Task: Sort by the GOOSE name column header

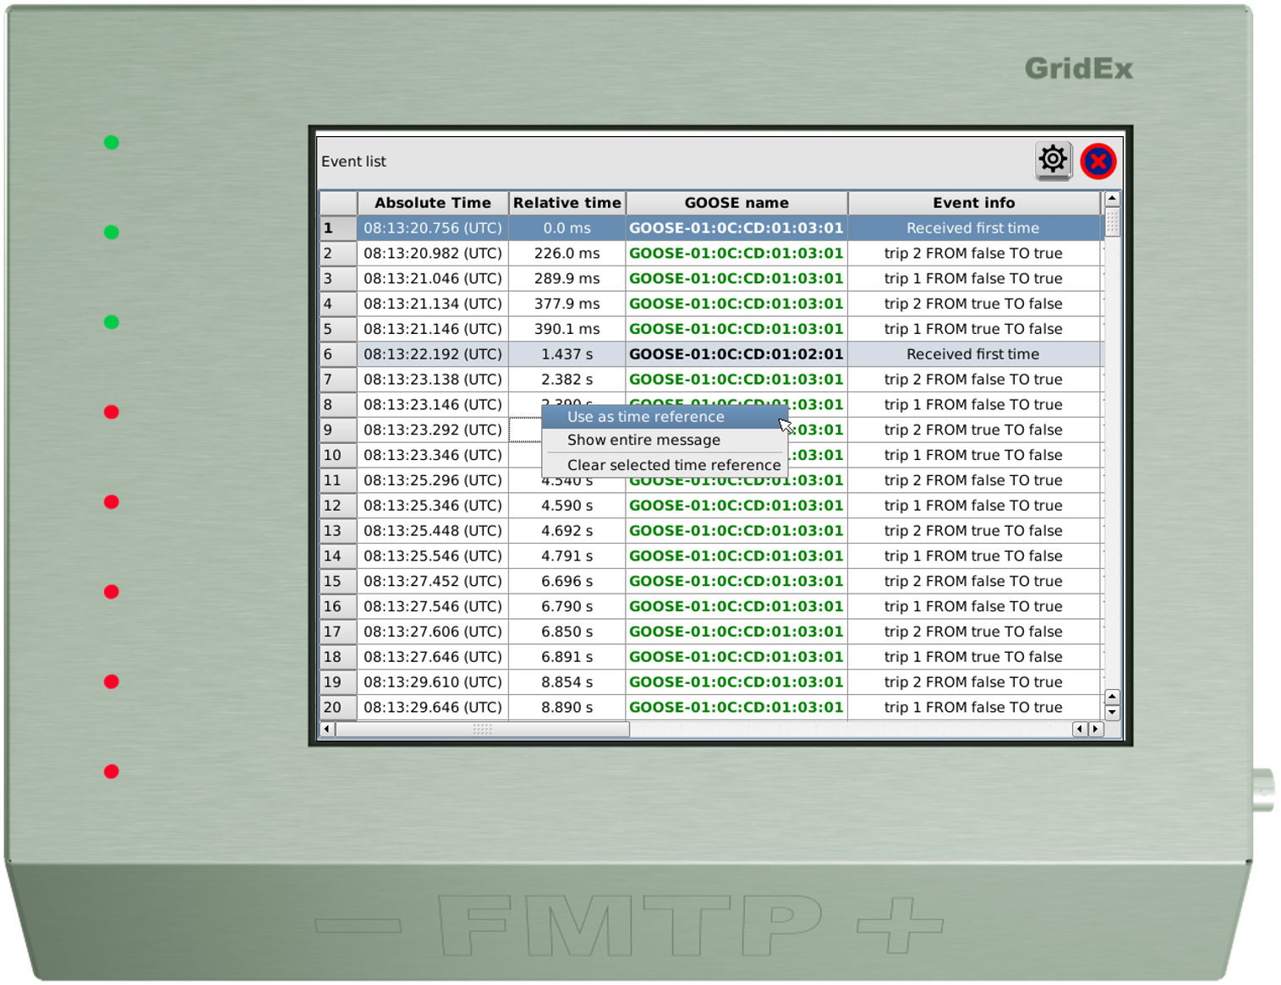Action: point(736,203)
